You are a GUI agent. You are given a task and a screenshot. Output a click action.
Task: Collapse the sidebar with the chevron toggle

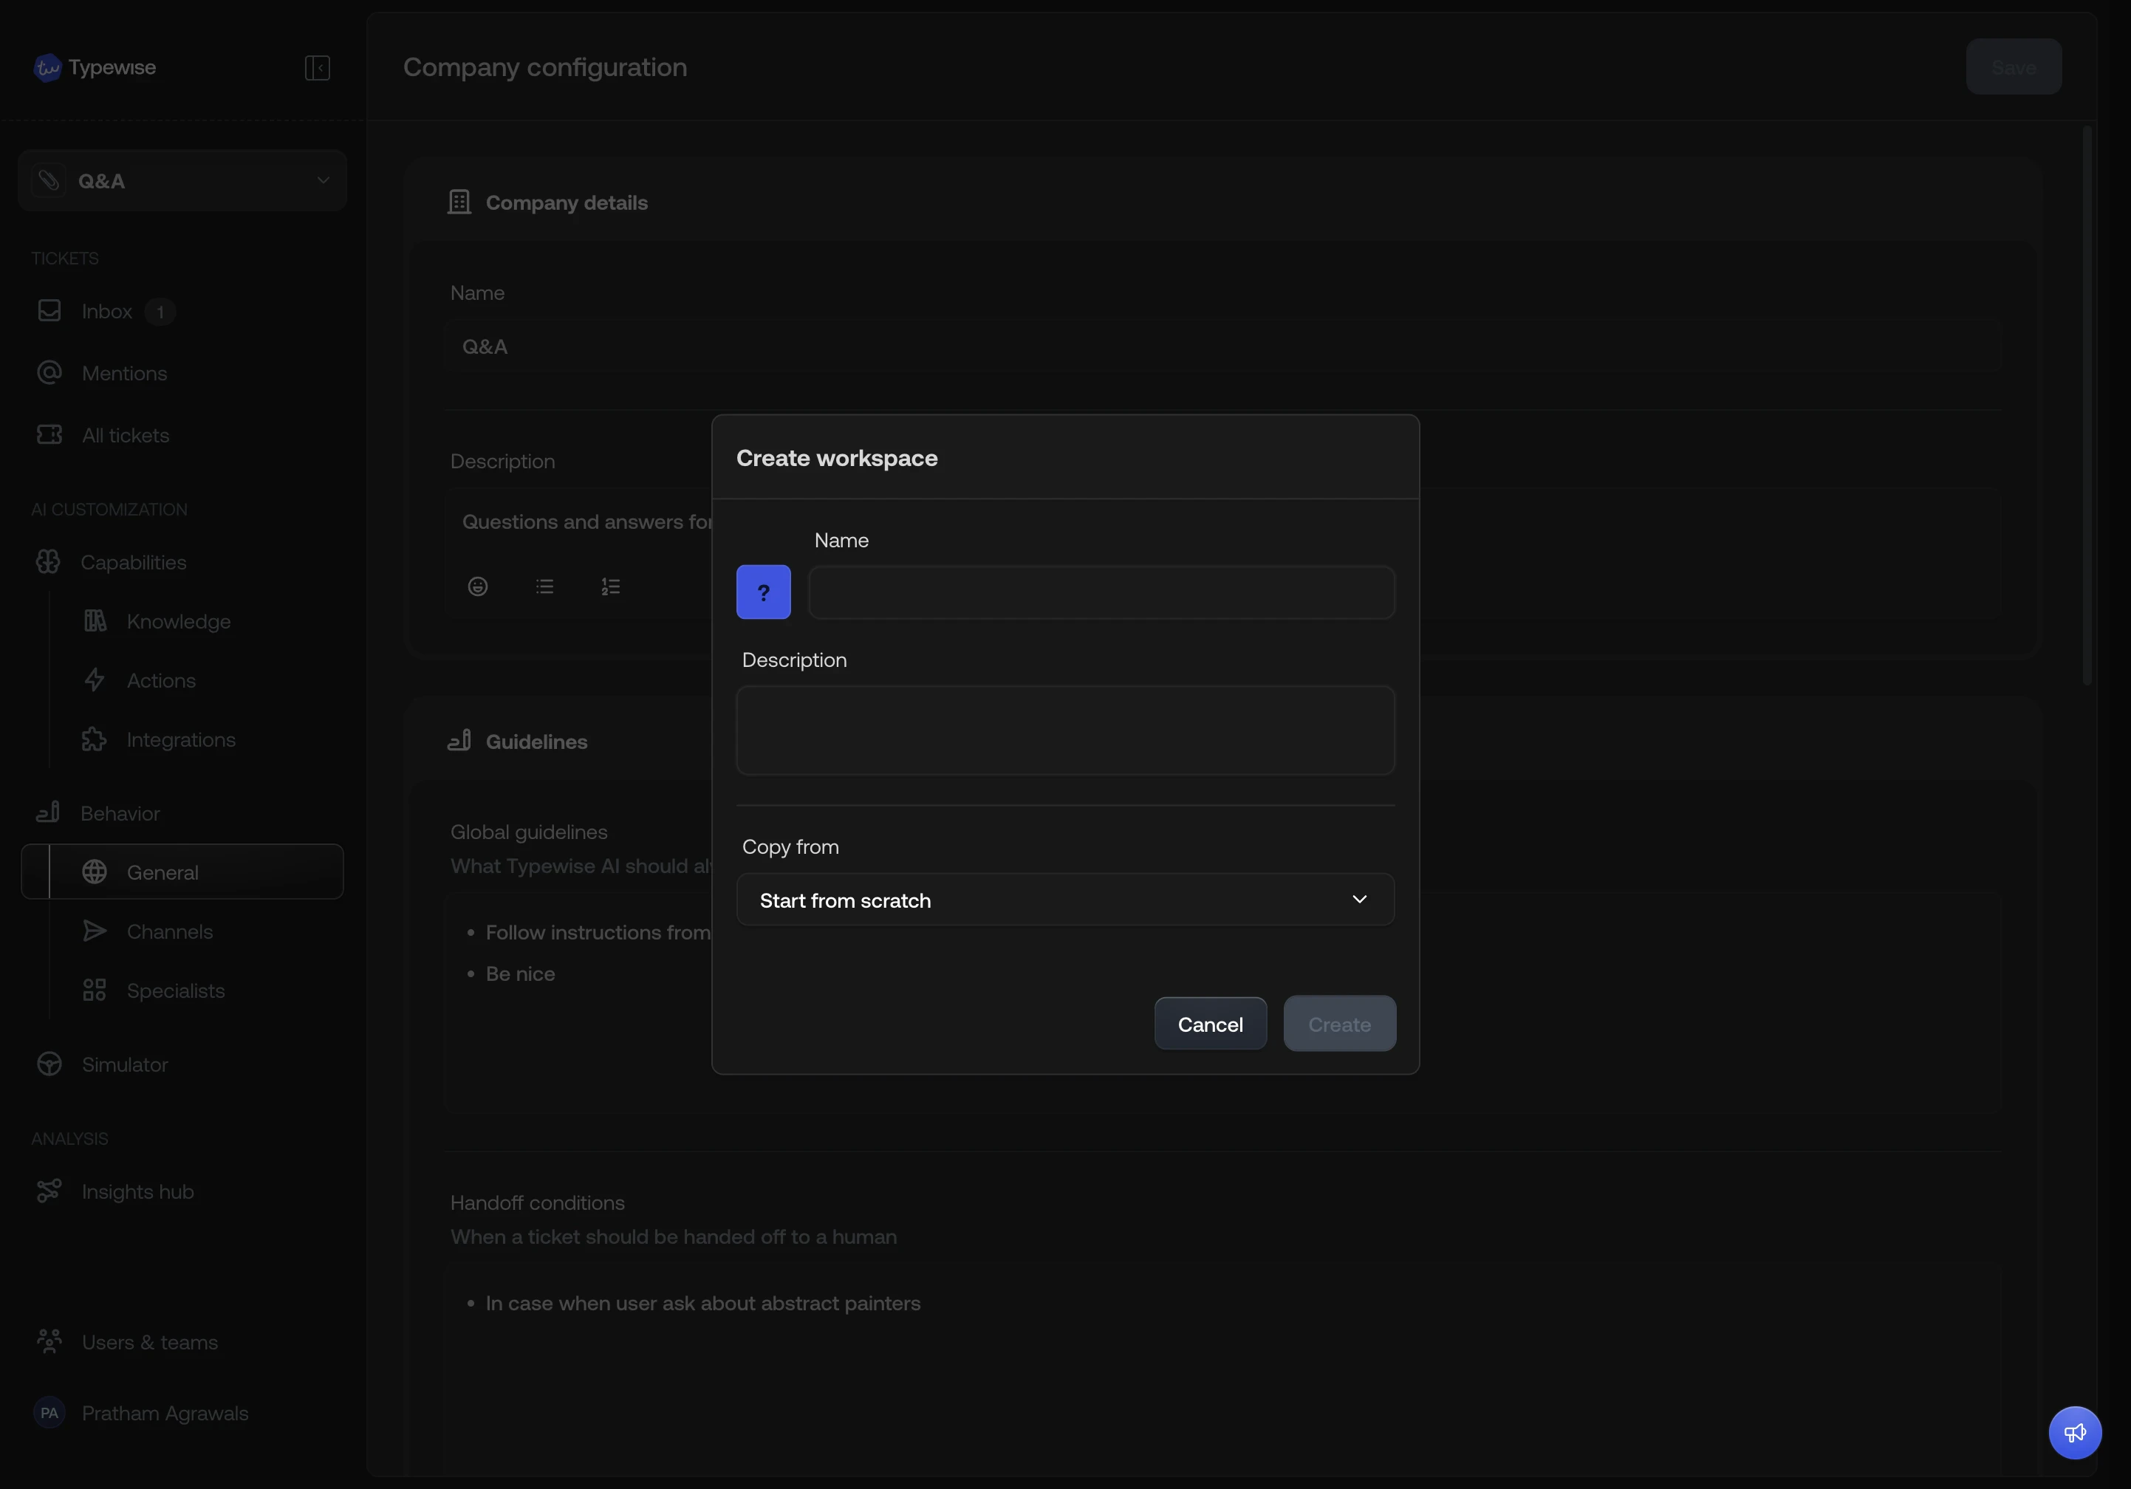point(316,66)
